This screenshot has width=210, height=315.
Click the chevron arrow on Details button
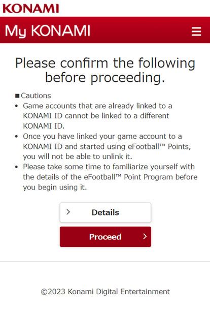[x=68, y=212]
